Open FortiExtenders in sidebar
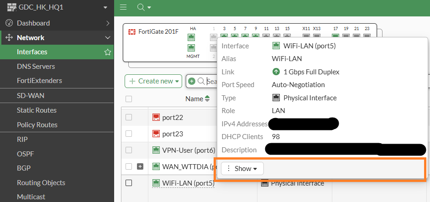The width and height of the screenshot is (430, 202). click(x=40, y=81)
